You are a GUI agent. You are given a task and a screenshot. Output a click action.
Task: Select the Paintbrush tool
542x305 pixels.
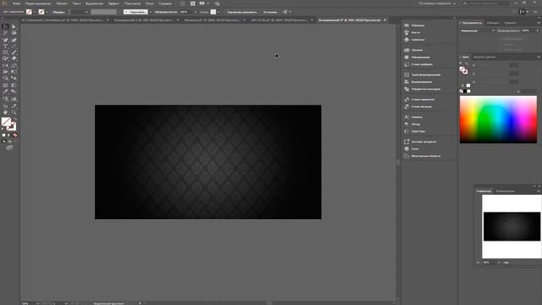14,53
